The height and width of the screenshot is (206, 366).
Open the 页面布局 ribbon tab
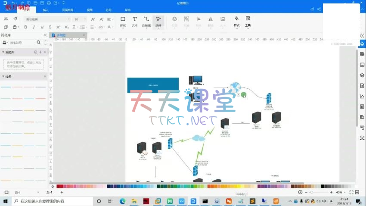[67, 9]
